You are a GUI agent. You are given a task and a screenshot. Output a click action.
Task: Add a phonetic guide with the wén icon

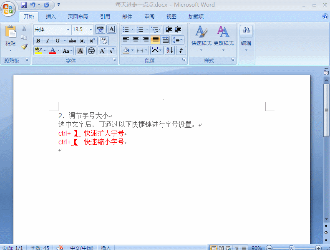coord(100,30)
